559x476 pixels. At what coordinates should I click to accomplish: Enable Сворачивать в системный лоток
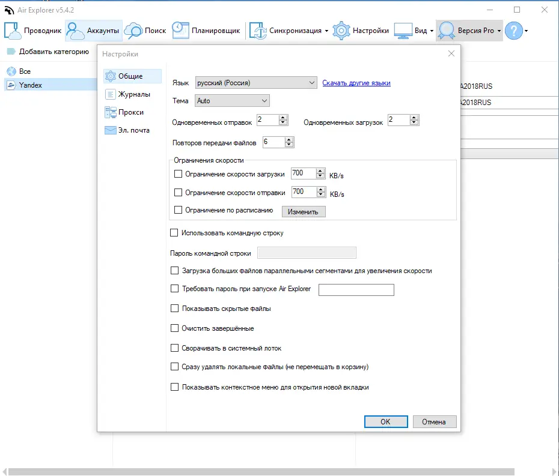(174, 348)
